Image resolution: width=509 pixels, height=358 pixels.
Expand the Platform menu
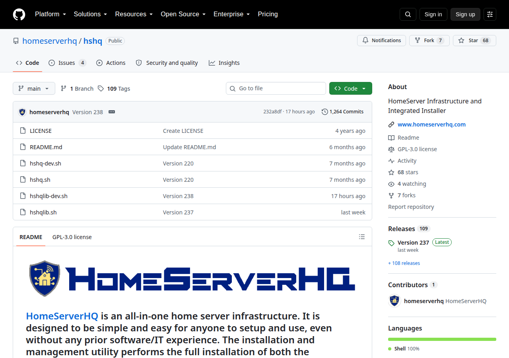click(x=50, y=14)
